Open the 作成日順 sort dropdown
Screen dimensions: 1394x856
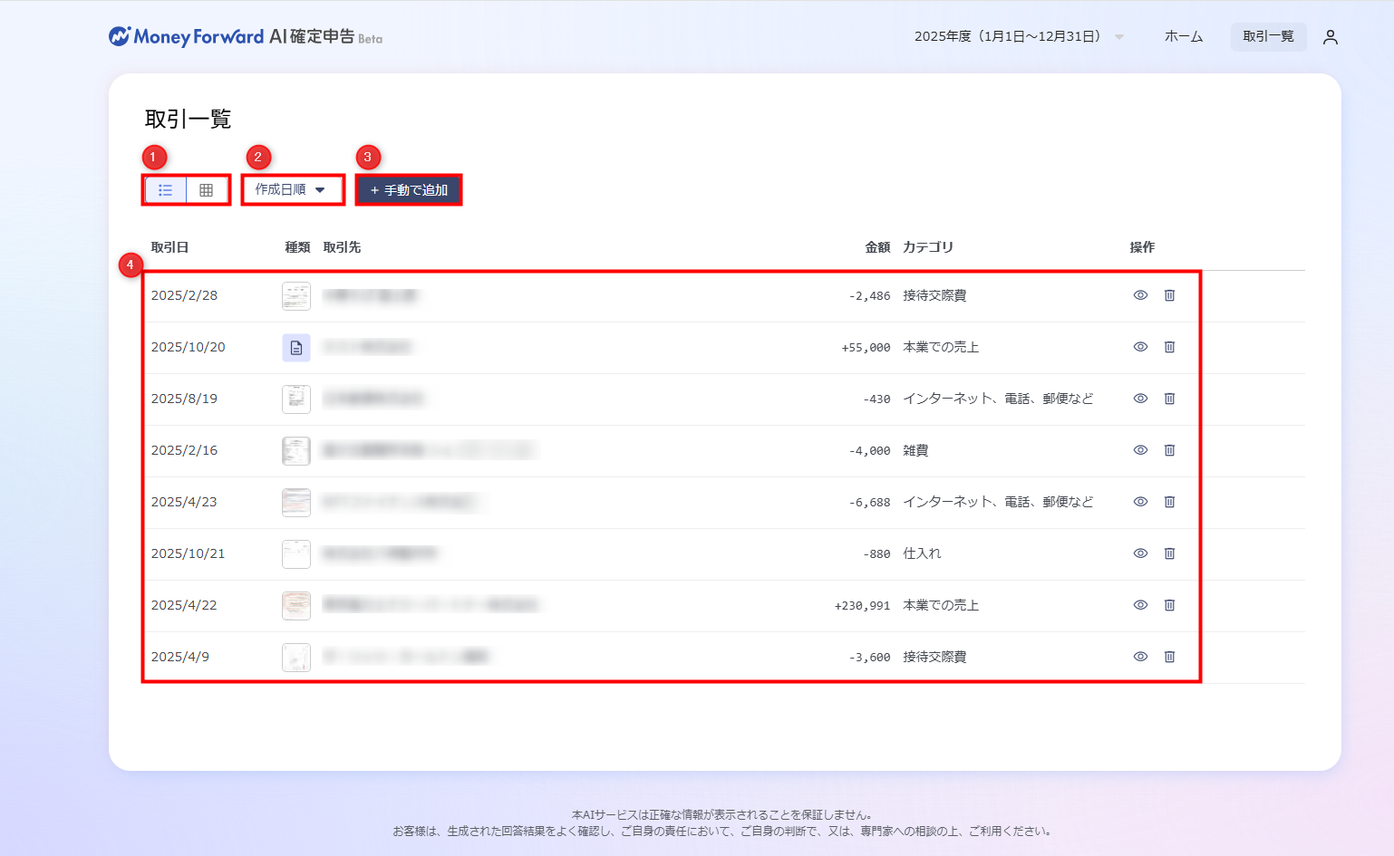click(292, 189)
